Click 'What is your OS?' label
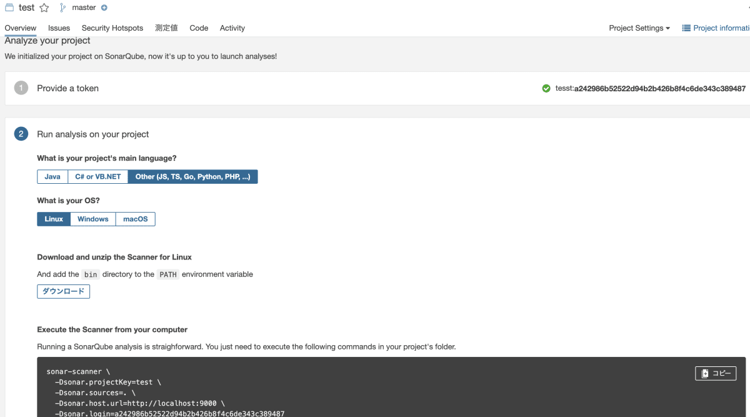This screenshot has height=417, width=750. click(x=68, y=201)
